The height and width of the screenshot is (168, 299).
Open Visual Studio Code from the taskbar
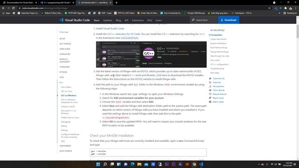point(201,164)
